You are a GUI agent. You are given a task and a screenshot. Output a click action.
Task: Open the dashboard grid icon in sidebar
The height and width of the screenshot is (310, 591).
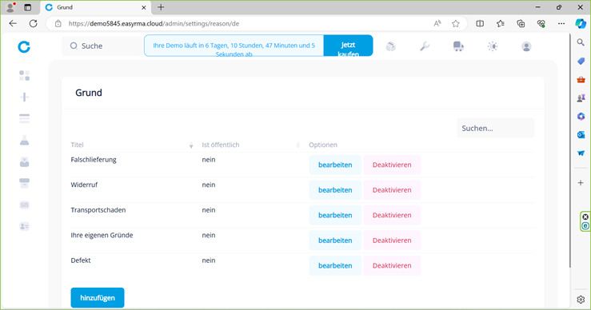pyautogui.click(x=25, y=75)
